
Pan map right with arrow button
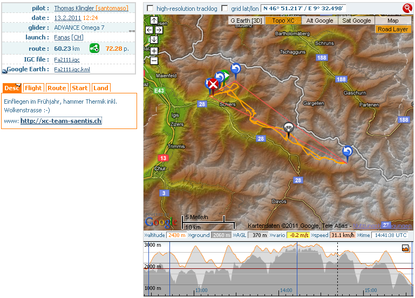pyautogui.click(x=159, y=30)
